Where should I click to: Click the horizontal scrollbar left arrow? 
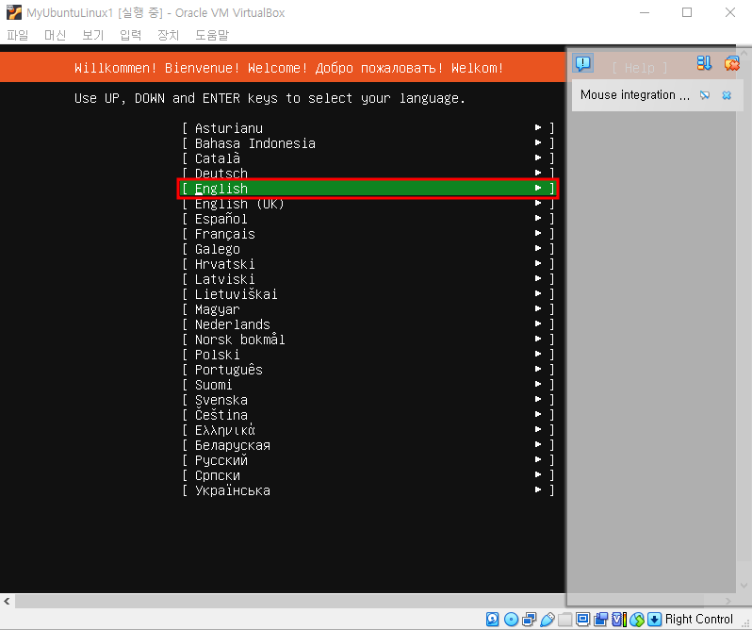click(7, 601)
